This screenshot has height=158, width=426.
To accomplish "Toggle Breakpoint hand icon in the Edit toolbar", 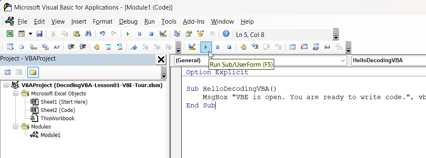I will [x=97, y=47].
